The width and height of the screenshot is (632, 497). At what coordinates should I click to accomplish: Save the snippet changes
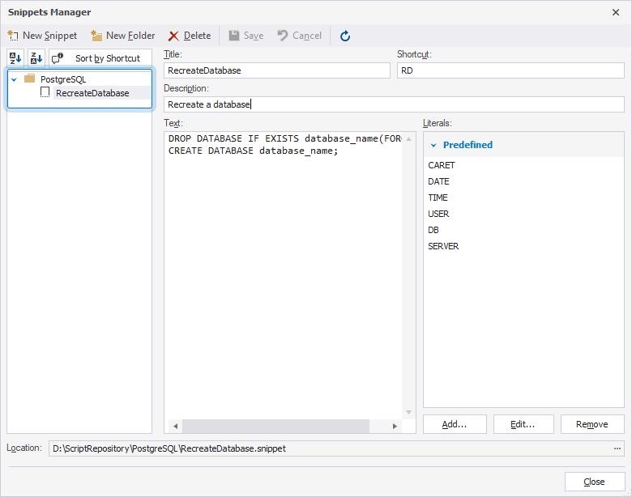246,36
